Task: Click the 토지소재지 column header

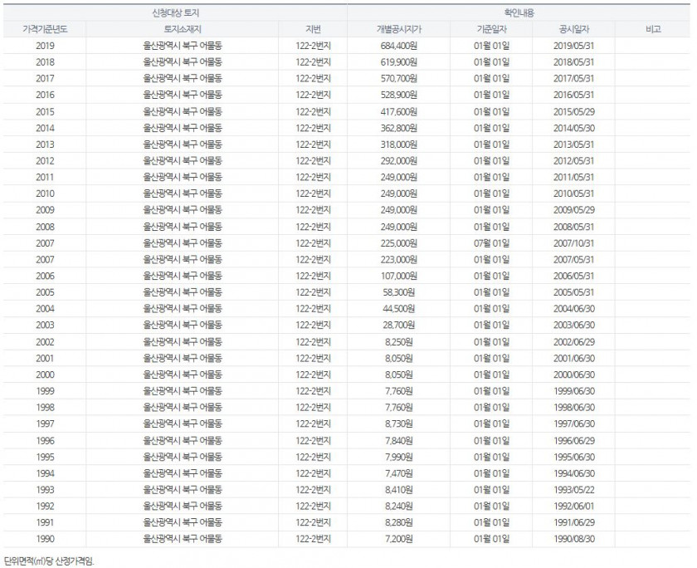Action: 183,29
